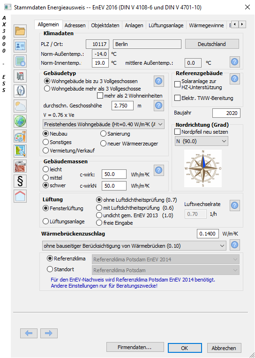The width and height of the screenshot is (255, 358).
Task: Select the Sanierung radio button
Action: [x=103, y=134]
